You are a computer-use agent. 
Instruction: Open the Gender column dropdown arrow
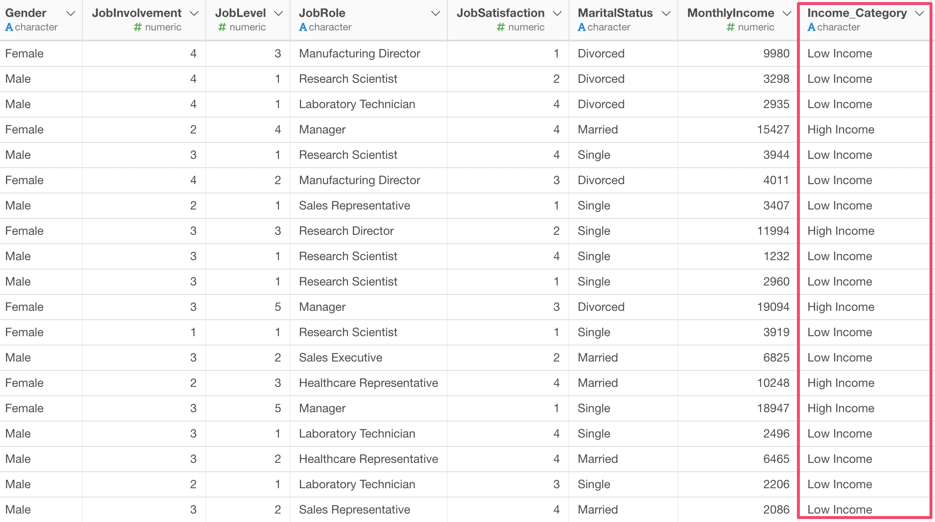point(71,14)
